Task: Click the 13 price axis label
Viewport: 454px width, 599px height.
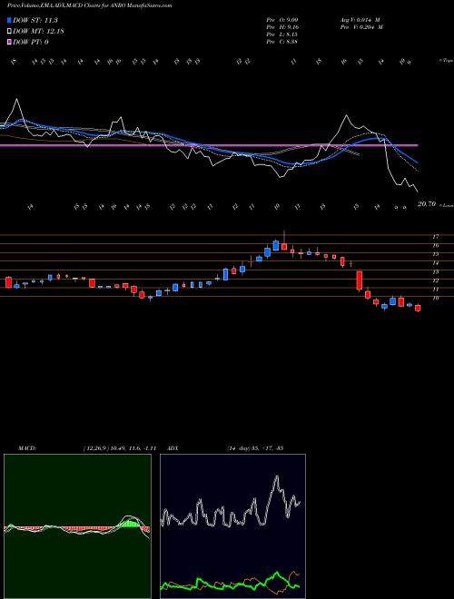Action: [435, 272]
